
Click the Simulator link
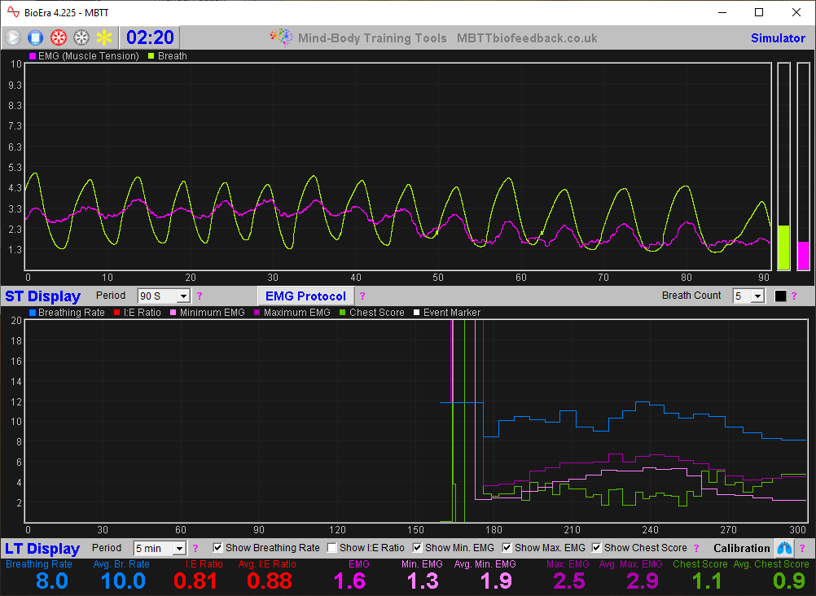tap(778, 37)
